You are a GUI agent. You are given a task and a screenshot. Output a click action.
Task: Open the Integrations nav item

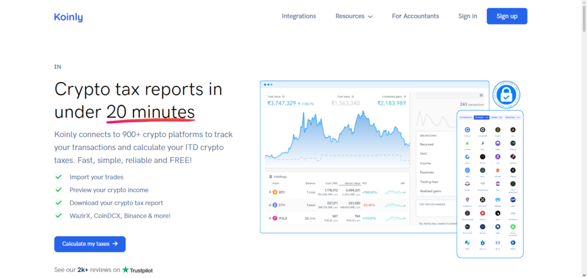click(299, 16)
